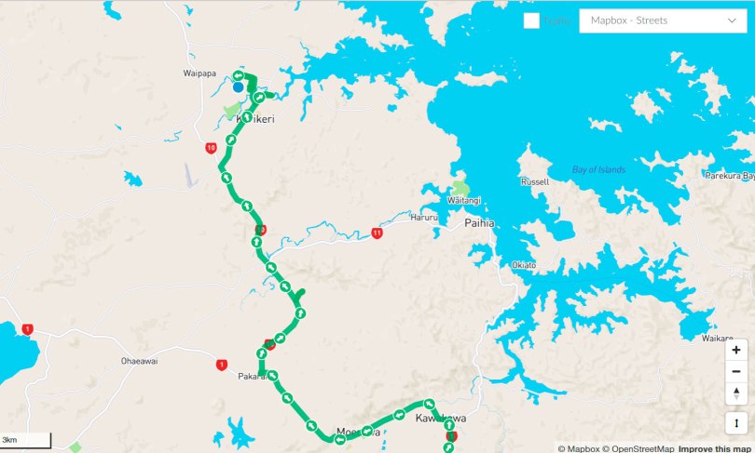The image size is (755, 453).
Task: Click the highway 11 shield near Haruru
Action: [x=377, y=233]
